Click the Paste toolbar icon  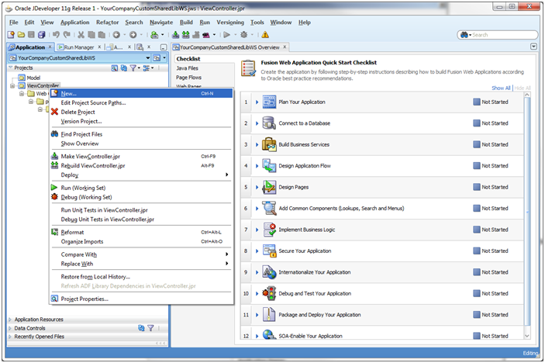pos(102,35)
